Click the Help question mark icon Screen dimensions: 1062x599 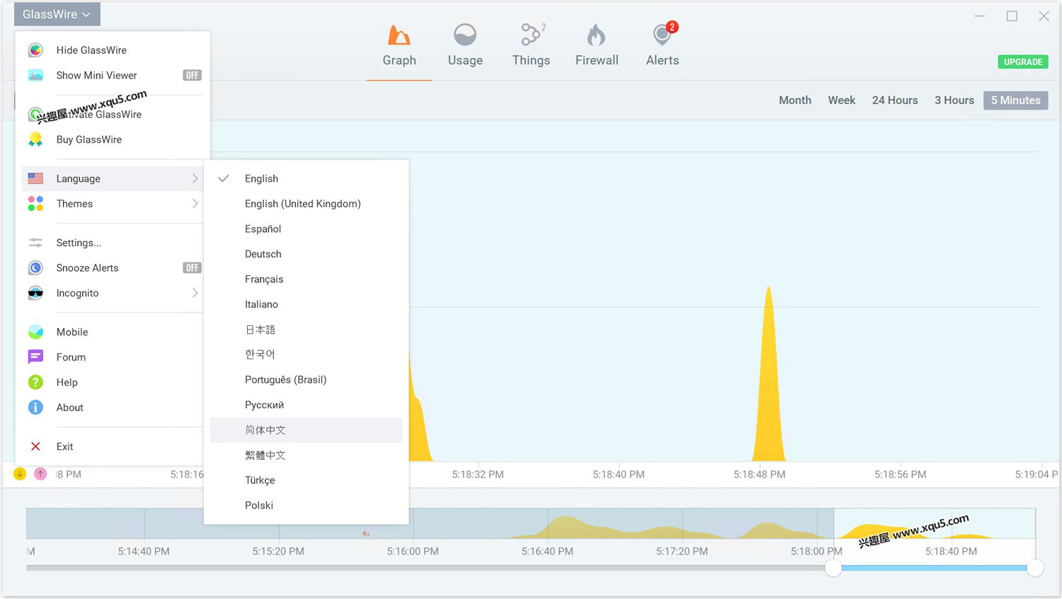pos(35,382)
